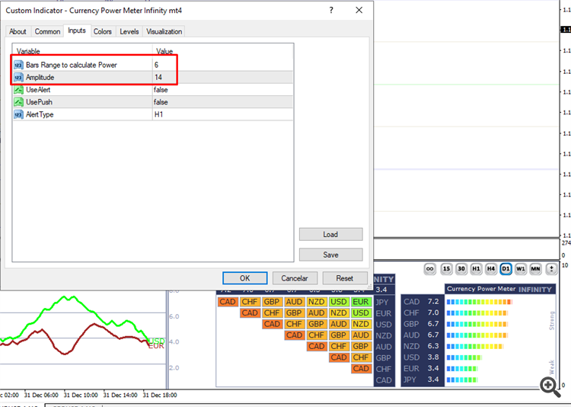Open the Inputs tab
This screenshot has height=407, width=571.
[77, 30]
